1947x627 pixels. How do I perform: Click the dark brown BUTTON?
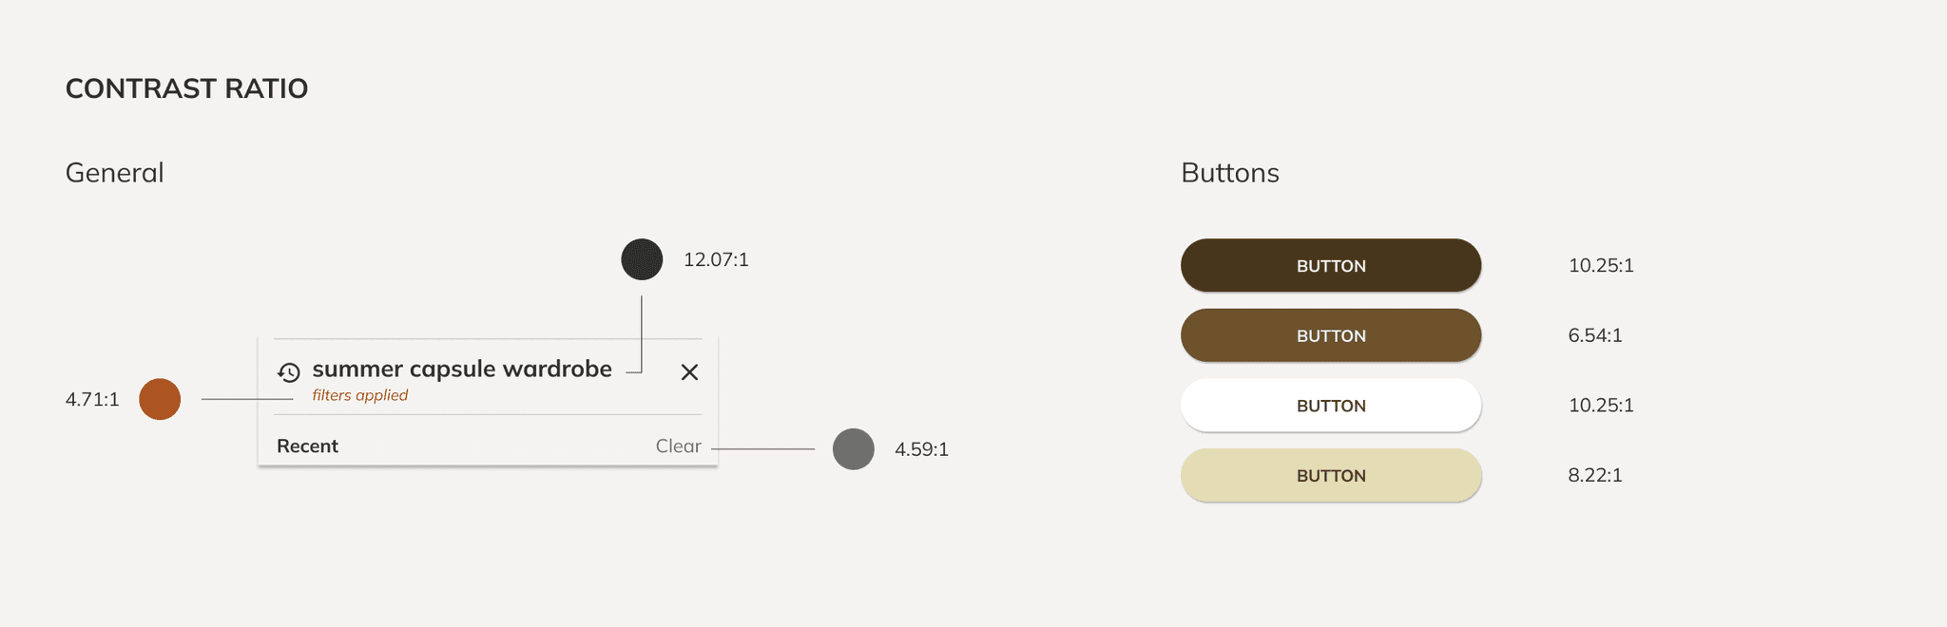[1331, 265]
